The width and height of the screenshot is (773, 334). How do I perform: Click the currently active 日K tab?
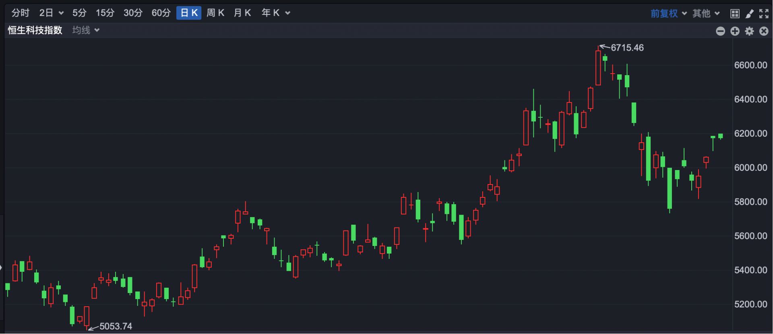(189, 13)
